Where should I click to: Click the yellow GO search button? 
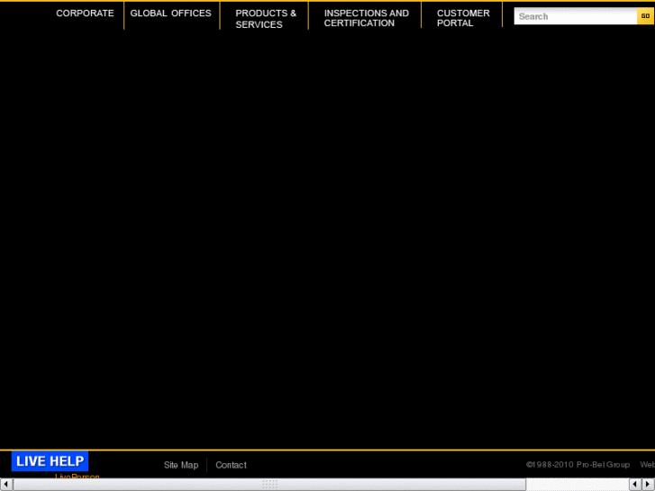tap(645, 16)
